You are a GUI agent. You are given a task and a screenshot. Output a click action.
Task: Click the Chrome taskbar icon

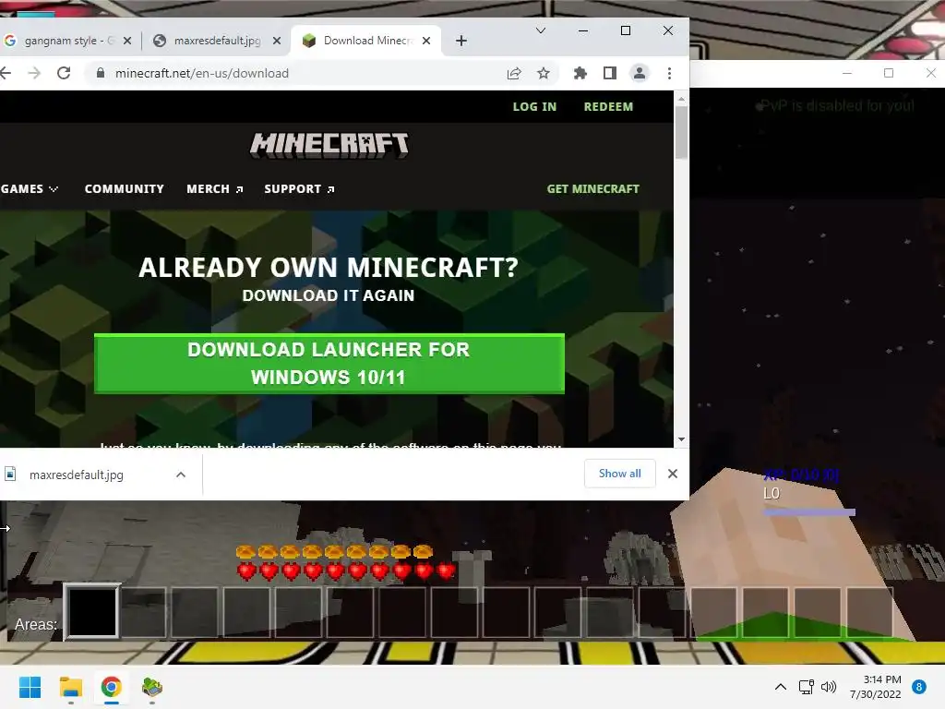[x=112, y=687]
